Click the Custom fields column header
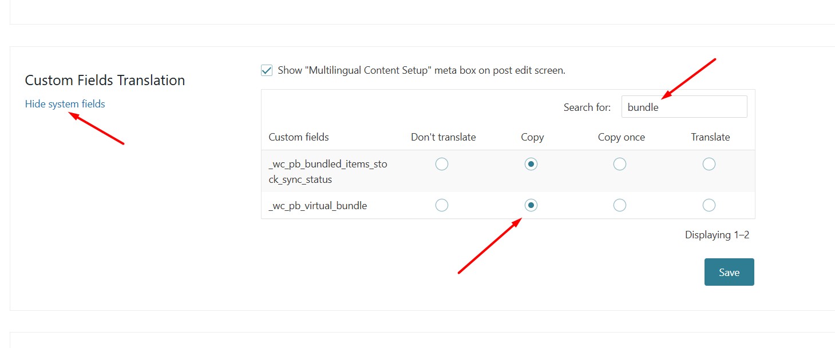Screen dimensions: 835x348 [299, 137]
